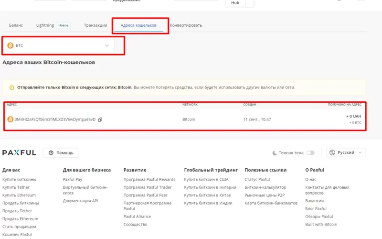
Task: Open the Paxful Alliance link
Action: [137, 217]
